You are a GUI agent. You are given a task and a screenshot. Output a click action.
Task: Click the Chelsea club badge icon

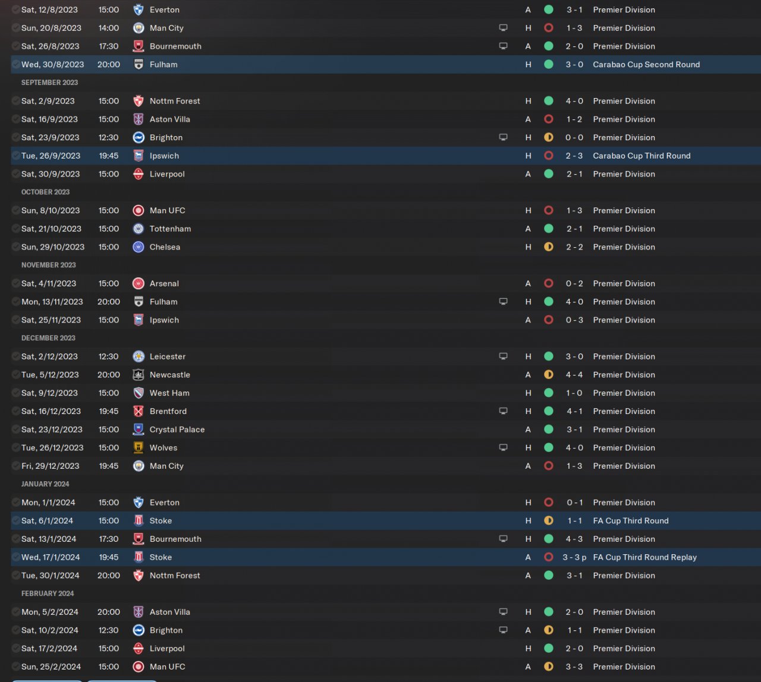click(x=138, y=247)
